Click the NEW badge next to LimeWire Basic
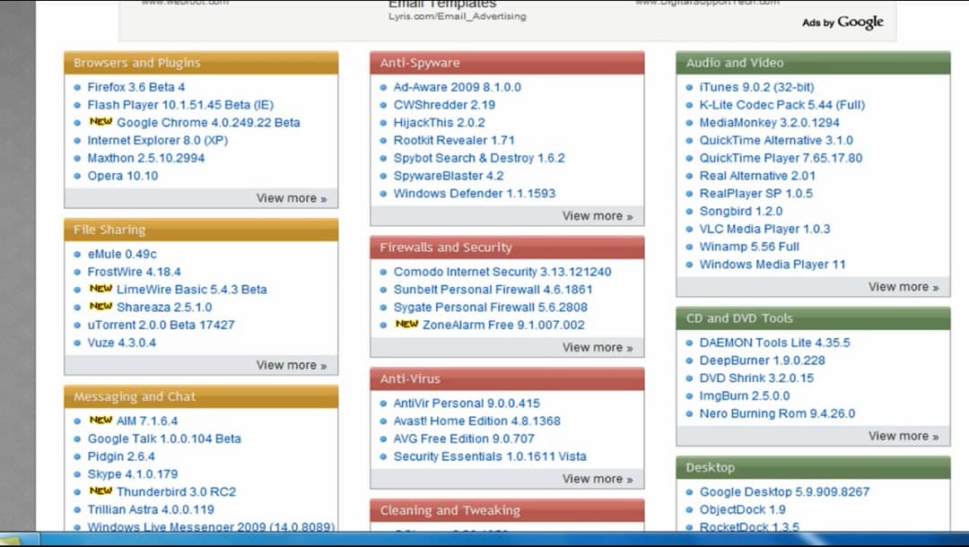969x547 pixels. [x=100, y=289]
